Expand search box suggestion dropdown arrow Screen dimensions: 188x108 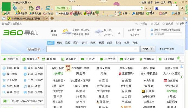pyautogui.click(x=136, y=49)
